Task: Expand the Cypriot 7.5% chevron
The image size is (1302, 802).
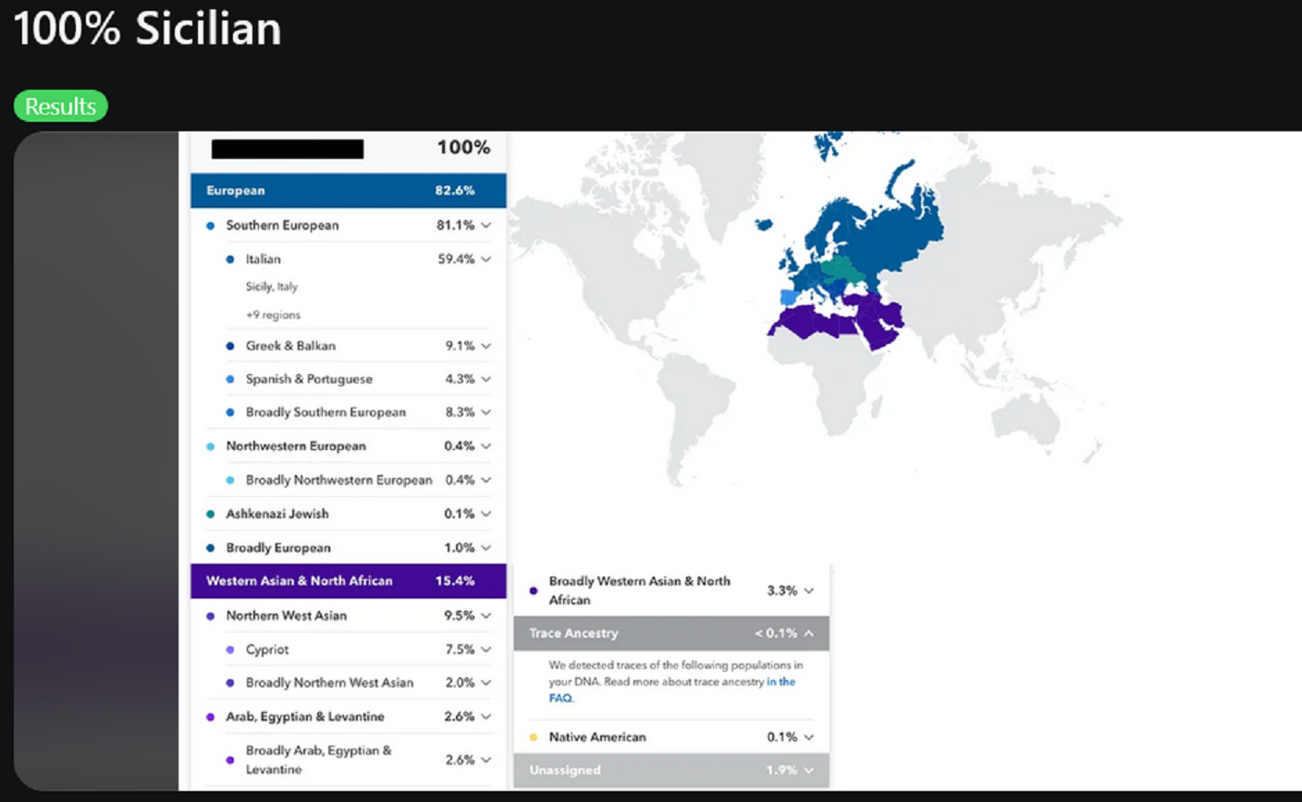Action: point(486,650)
